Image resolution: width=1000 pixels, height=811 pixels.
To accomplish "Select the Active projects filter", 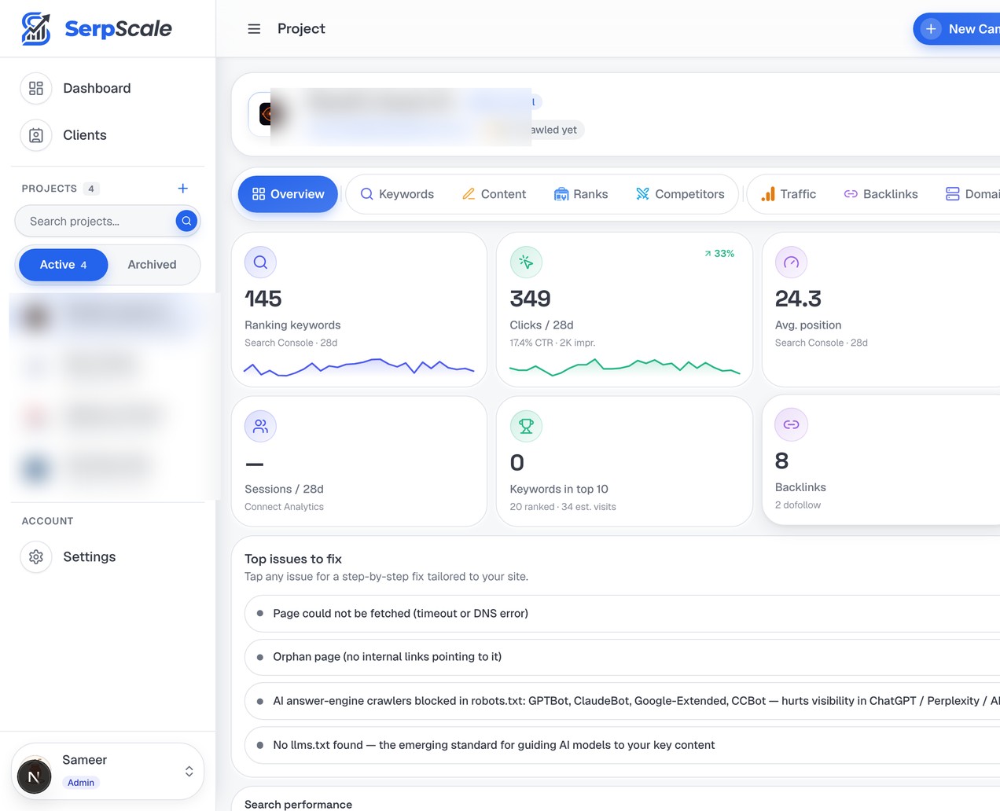I will (64, 265).
